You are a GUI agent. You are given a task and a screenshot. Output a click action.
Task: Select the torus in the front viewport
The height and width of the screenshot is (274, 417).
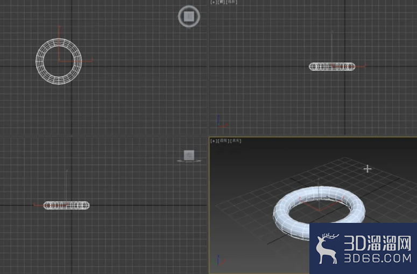[332, 67]
